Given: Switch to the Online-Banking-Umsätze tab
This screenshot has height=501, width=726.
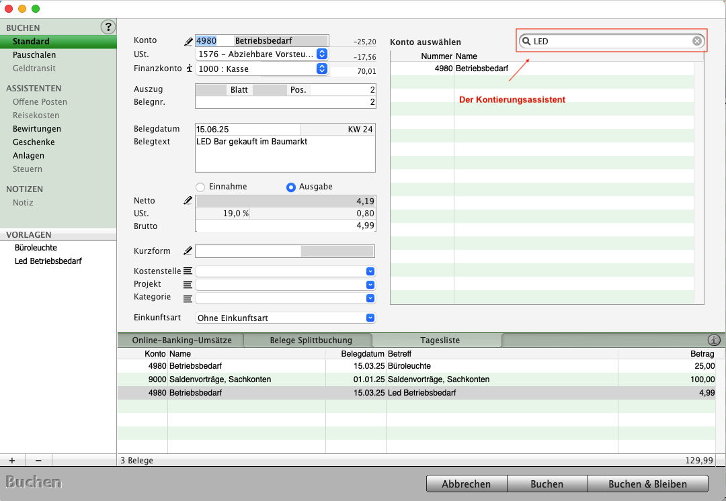Looking at the screenshot, I should (182, 340).
